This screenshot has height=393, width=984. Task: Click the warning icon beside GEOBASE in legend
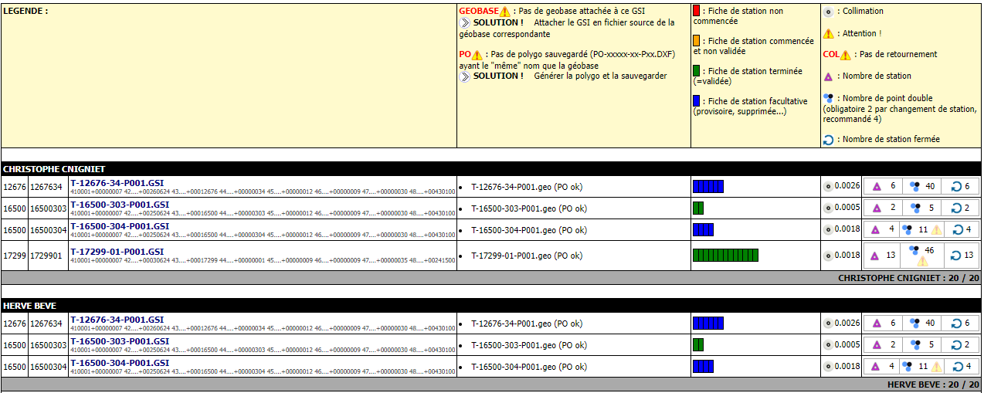coord(504,12)
